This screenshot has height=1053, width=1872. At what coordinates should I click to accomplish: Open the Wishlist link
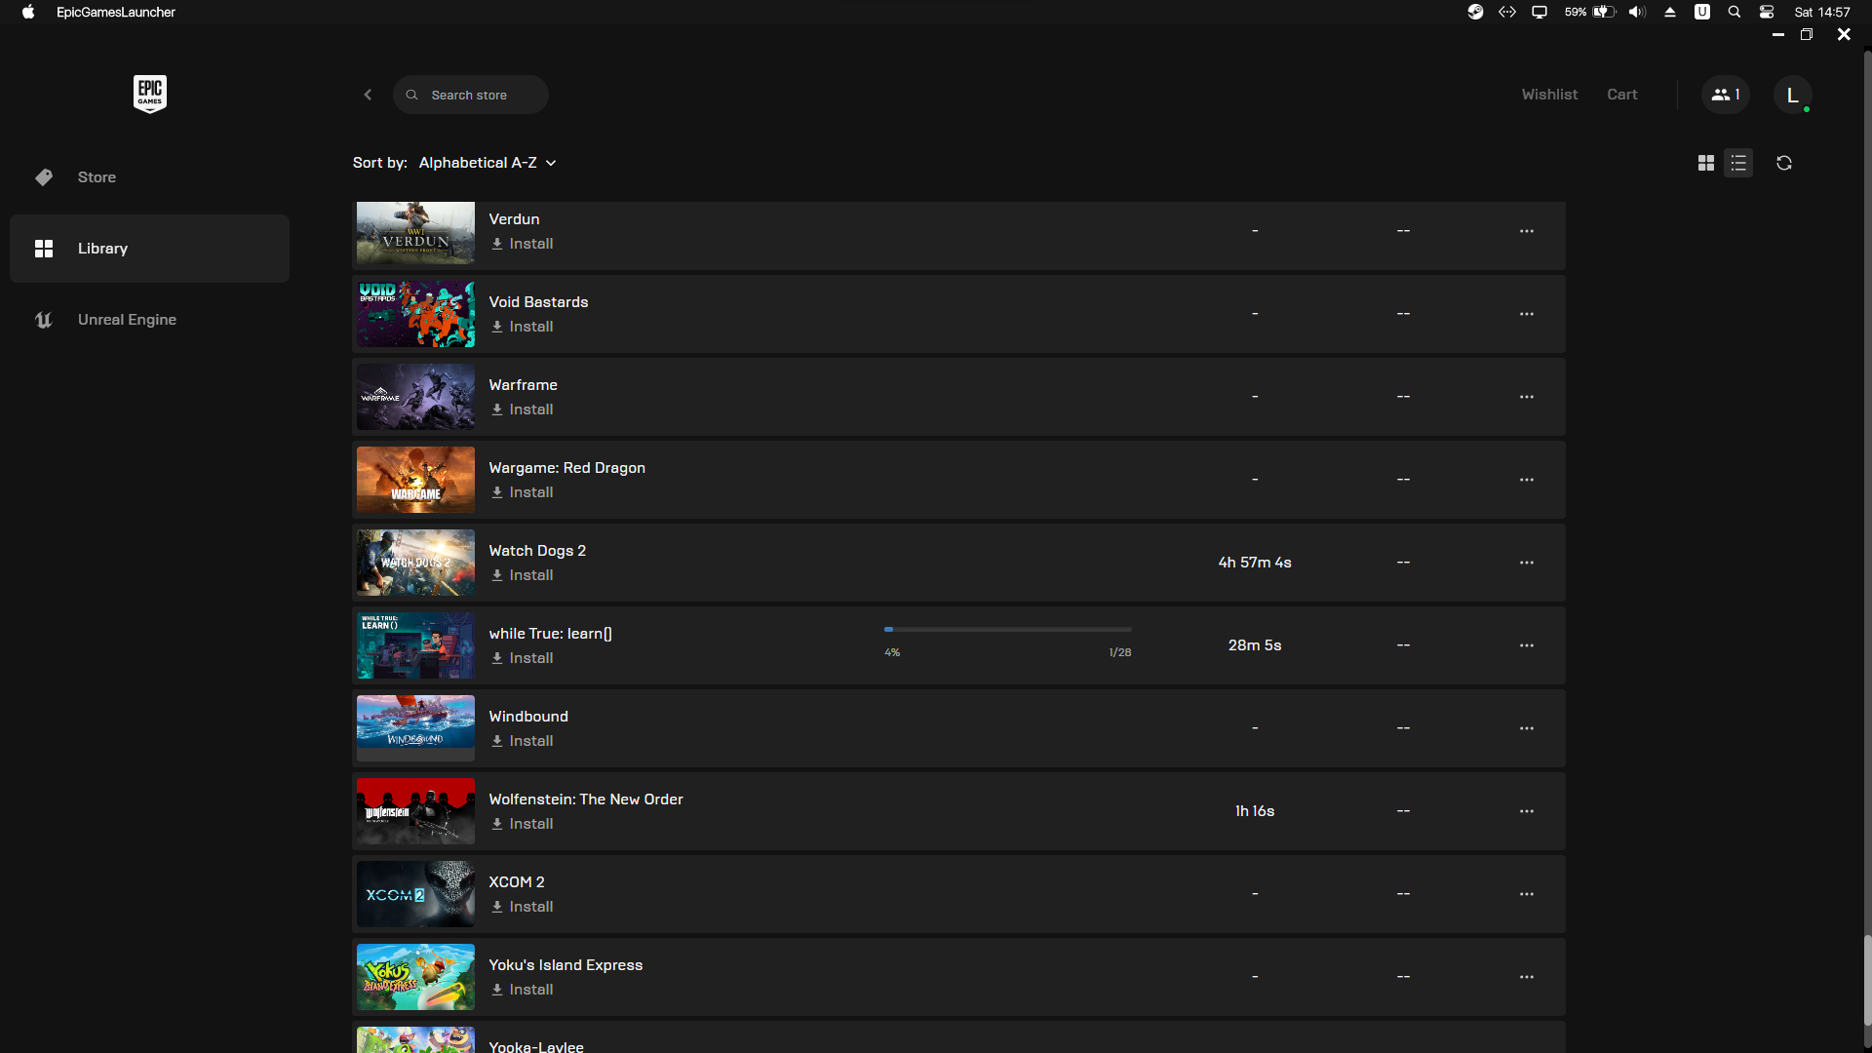click(1549, 95)
